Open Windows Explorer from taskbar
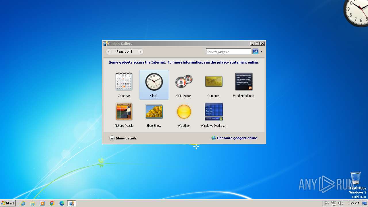368x207 pixels. tap(32, 203)
